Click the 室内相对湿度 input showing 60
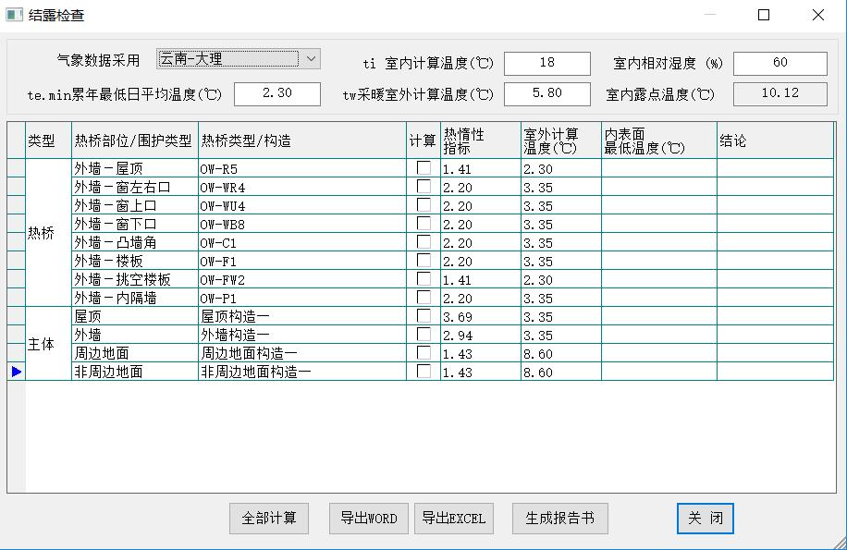 [779, 63]
